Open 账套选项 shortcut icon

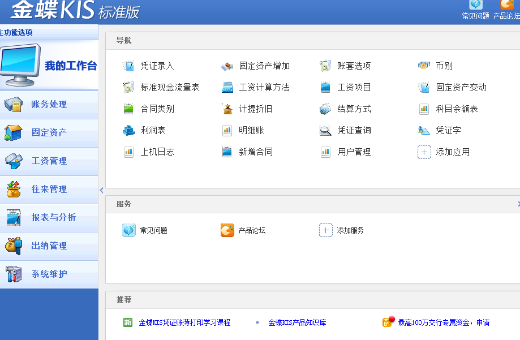click(325, 66)
